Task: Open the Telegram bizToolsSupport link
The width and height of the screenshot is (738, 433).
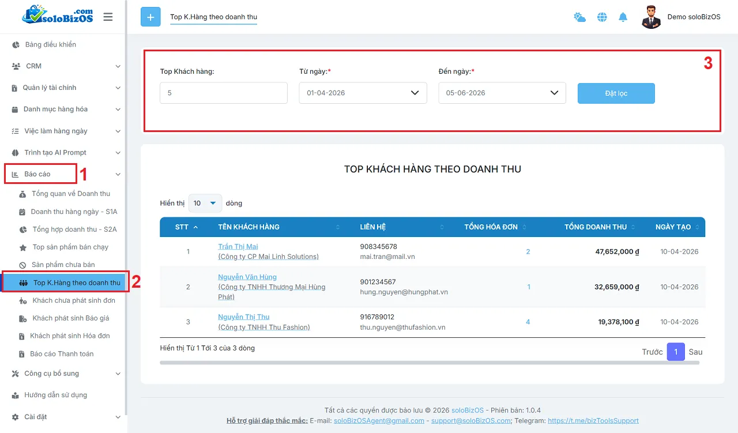Action: (593, 421)
